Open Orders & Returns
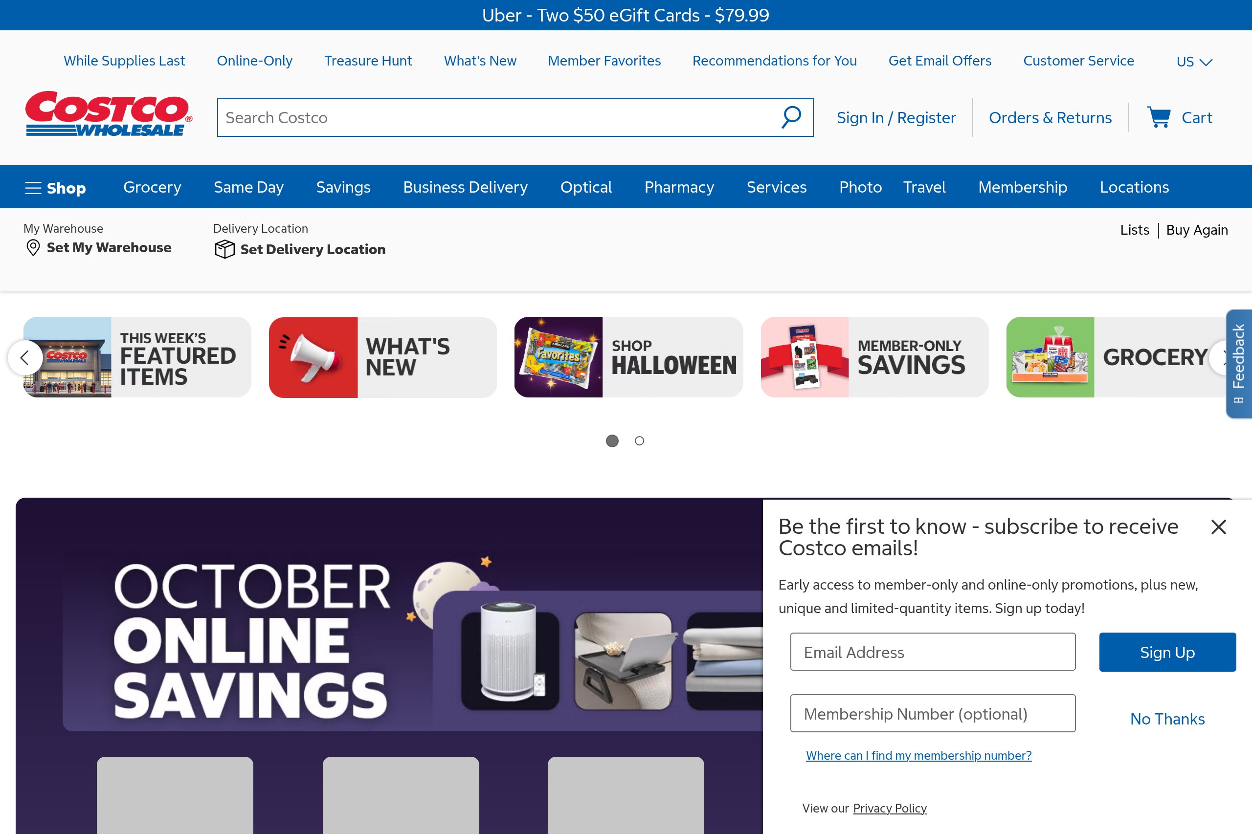 coord(1050,117)
